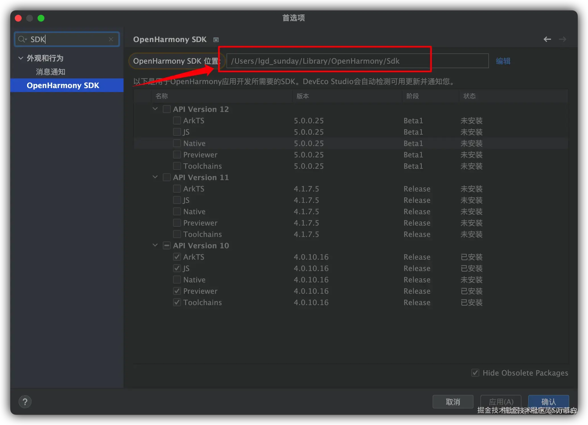588x425 pixels.
Task: Select 消息通知 in settings sidebar
Action: click(51, 72)
